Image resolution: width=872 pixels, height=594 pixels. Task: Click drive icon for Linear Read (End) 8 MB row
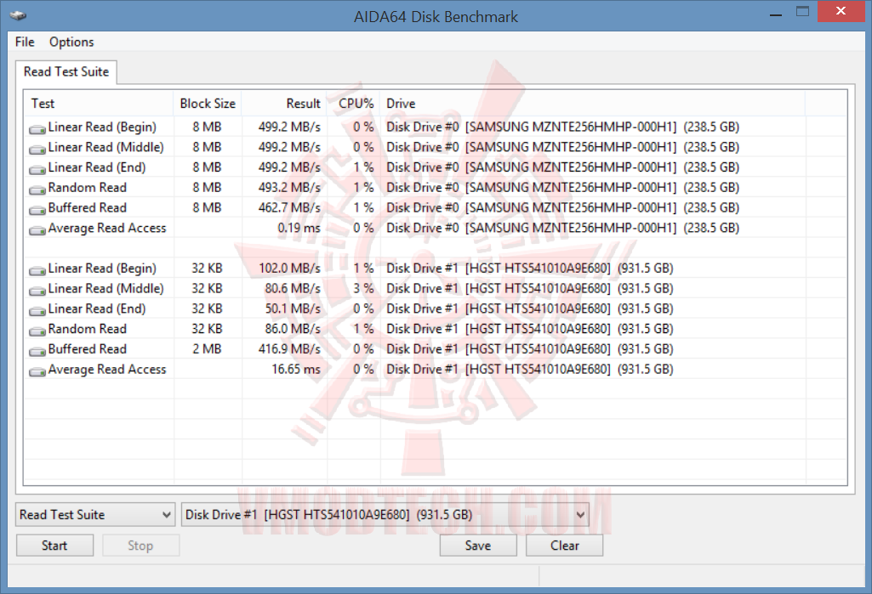tap(37, 169)
